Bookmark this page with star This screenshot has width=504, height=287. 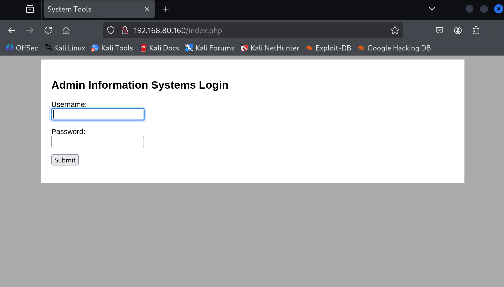pos(395,30)
